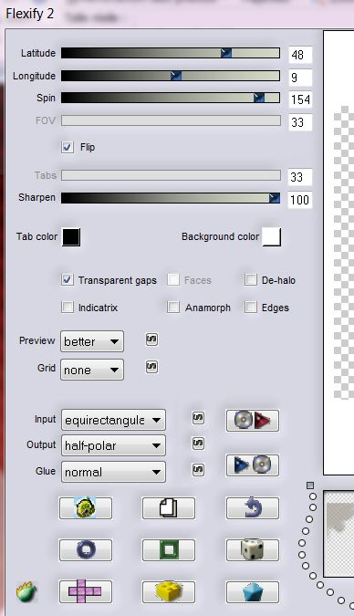The width and height of the screenshot is (354, 616).
Task: Click the Latitude value field
Action: coord(300,55)
